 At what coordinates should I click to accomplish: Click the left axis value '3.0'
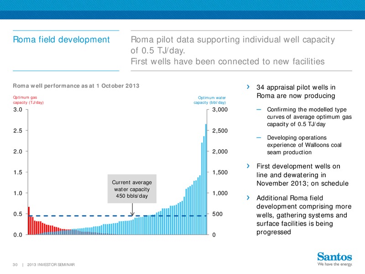click(18, 110)
